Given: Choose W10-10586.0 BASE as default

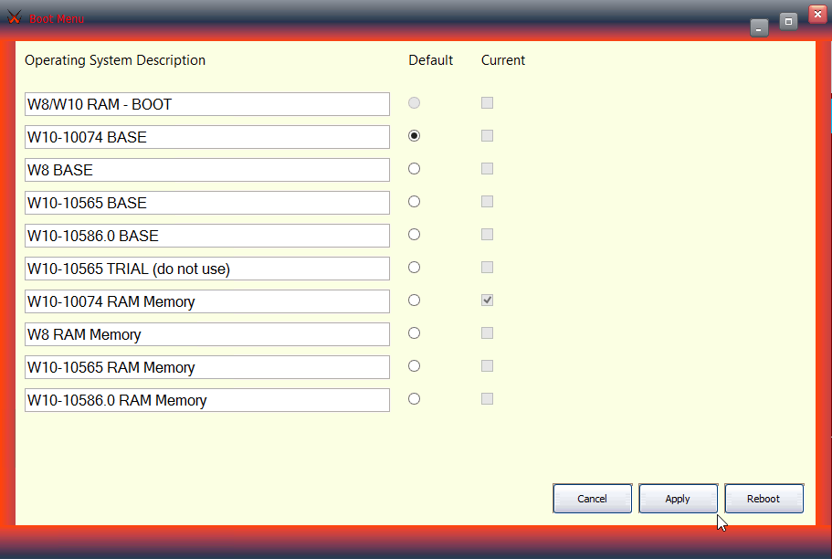Looking at the screenshot, I should tap(414, 235).
